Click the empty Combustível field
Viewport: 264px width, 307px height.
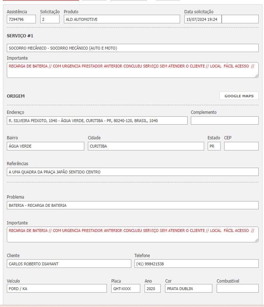(x=237, y=289)
